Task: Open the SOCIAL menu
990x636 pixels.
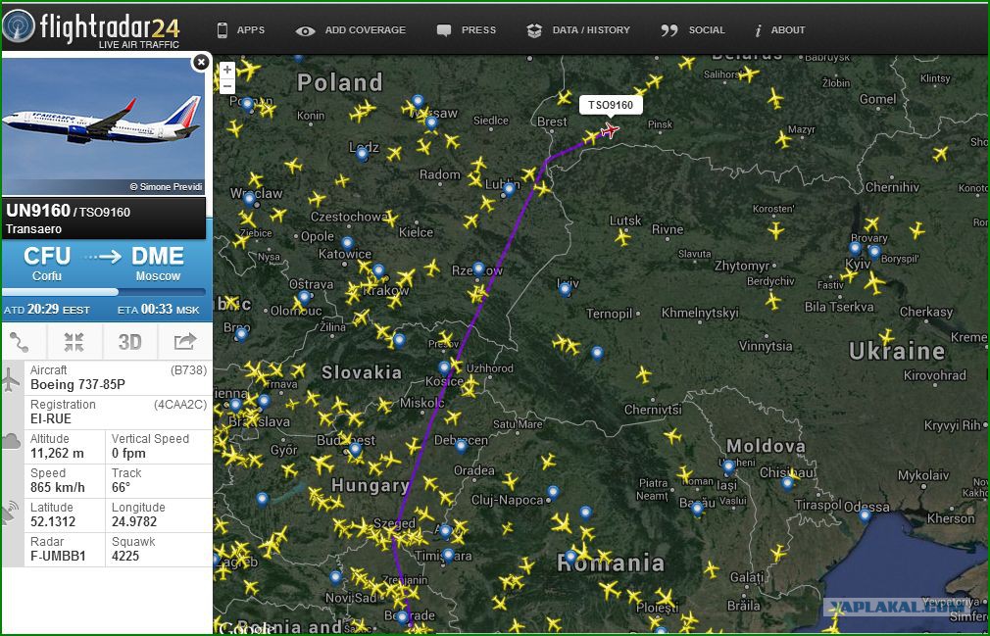Action: (693, 29)
